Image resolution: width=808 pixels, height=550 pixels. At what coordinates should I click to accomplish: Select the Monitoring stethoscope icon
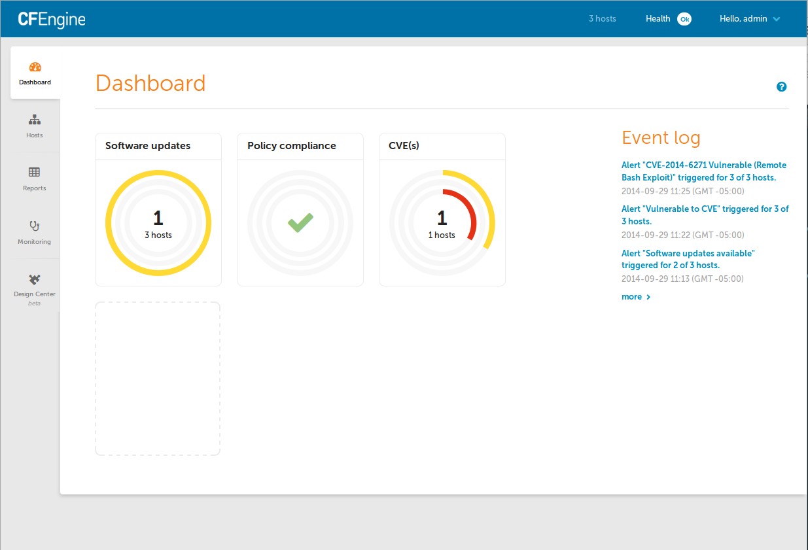34,227
